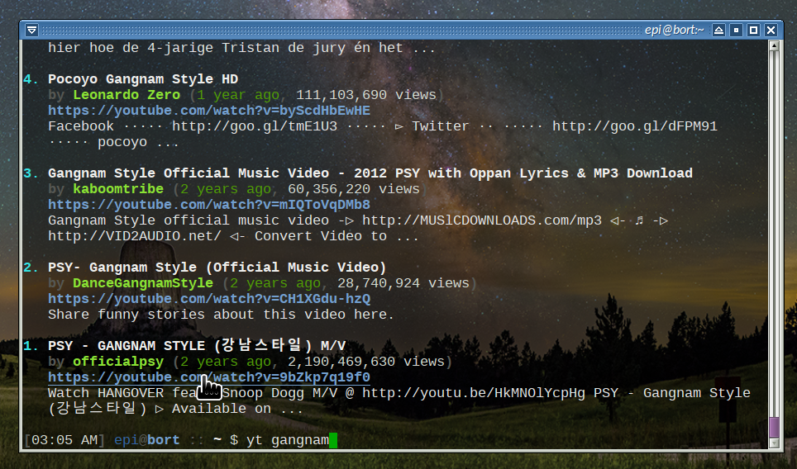The width and height of the screenshot is (797, 469).
Task: Minimize the epi@bort terminal window
Action: pyautogui.click(x=736, y=30)
